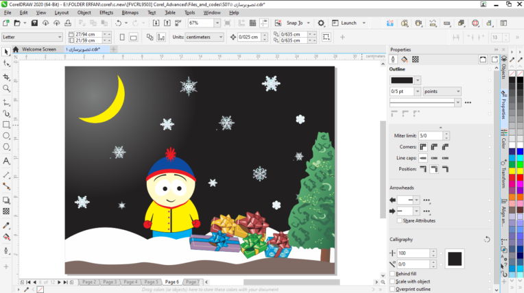Select the Color Eyedropper tool

point(6,226)
